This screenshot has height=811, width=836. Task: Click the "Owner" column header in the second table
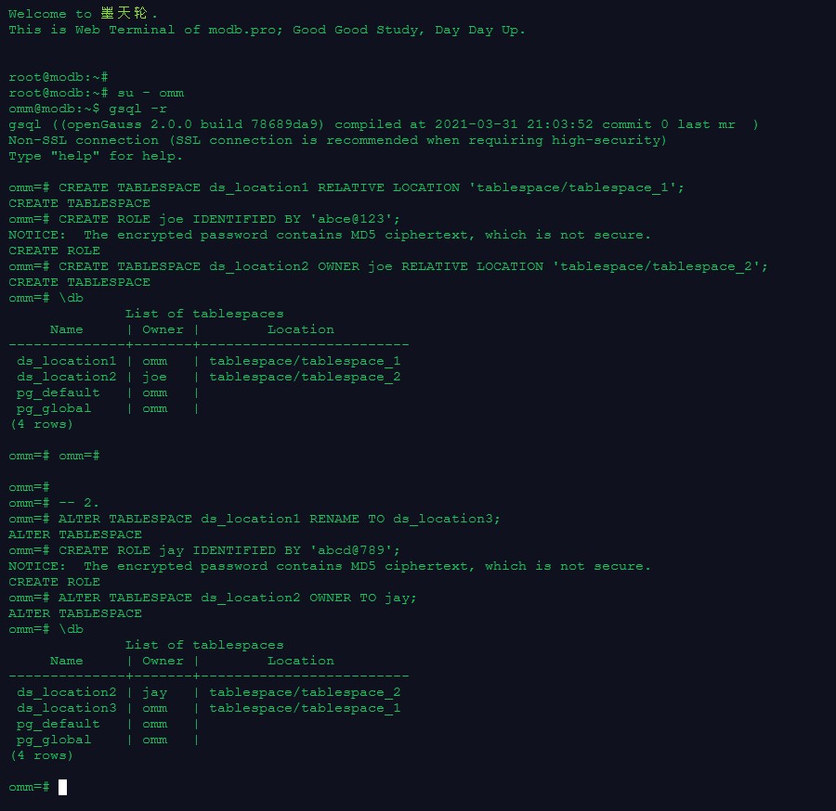click(163, 661)
